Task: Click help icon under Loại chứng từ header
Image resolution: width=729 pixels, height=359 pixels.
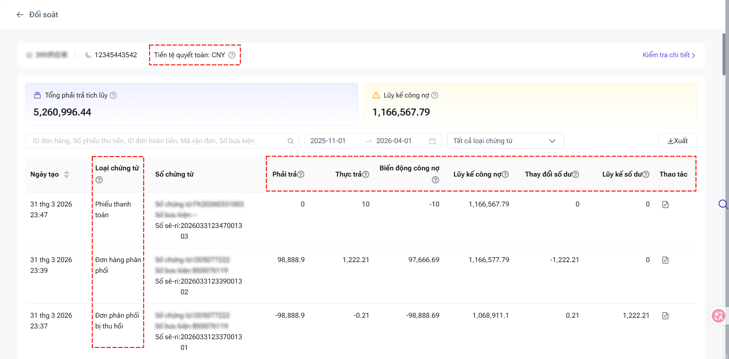Action: pos(99,180)
